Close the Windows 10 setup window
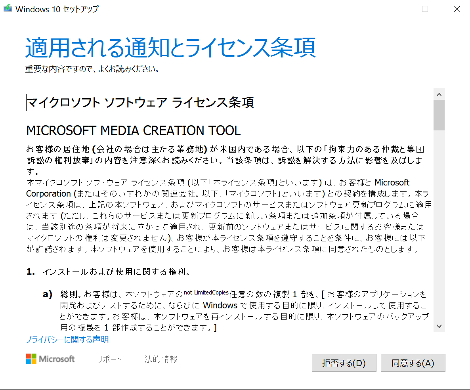 click(457, 9)
